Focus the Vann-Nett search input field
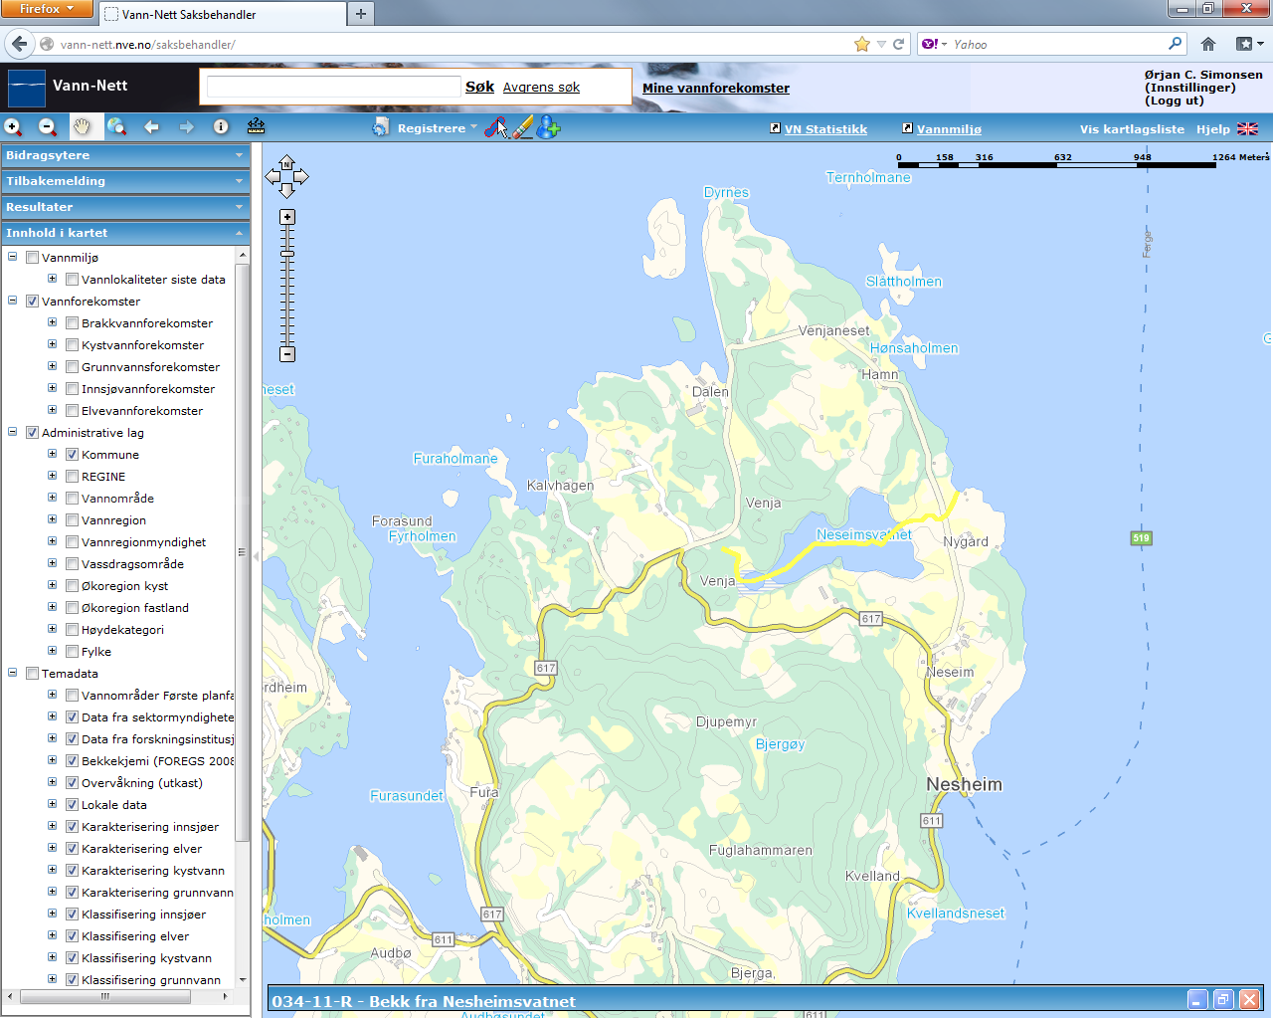1273x1019 pixels. [334, 88]
